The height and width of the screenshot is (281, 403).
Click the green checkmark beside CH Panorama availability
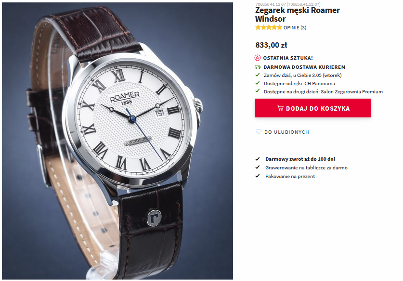(258, 83)
